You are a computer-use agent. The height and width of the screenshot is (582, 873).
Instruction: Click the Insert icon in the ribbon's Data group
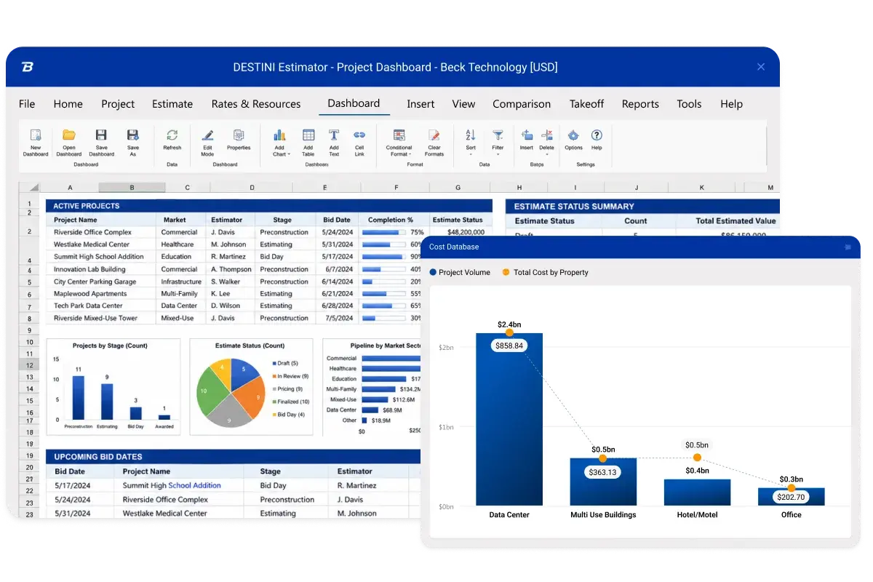(527, 135)
